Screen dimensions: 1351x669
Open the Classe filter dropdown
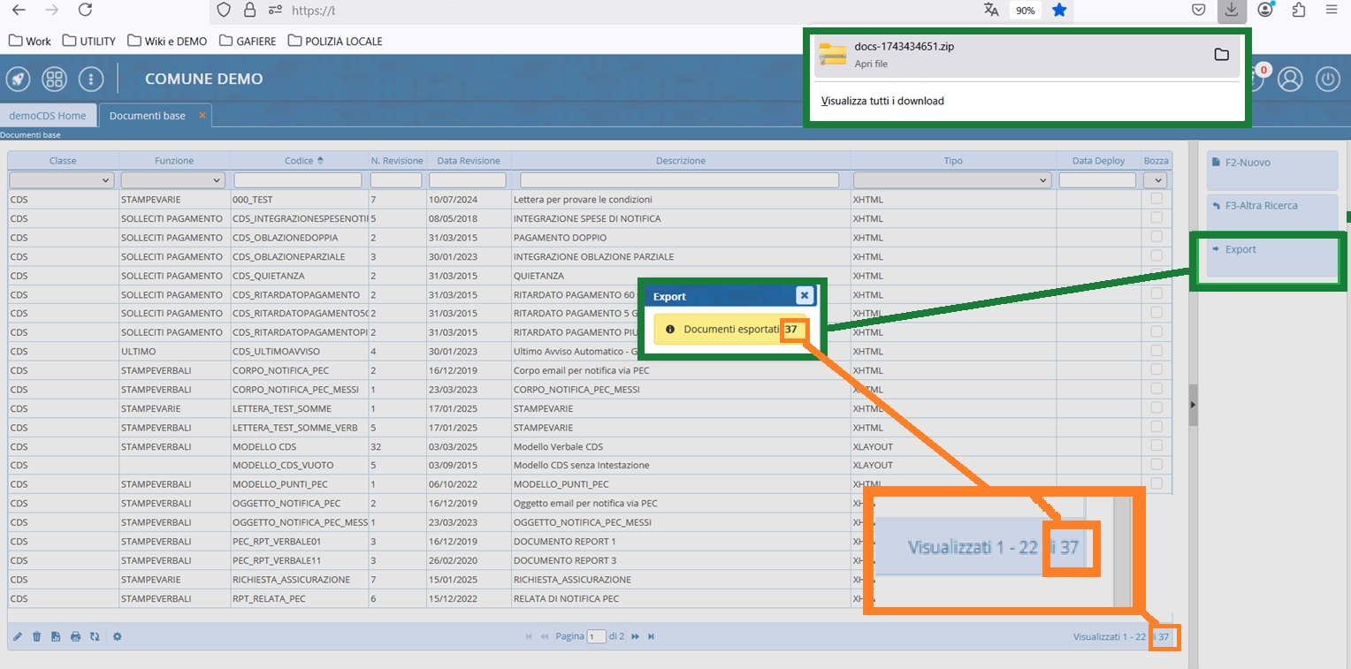coord(62,180)
